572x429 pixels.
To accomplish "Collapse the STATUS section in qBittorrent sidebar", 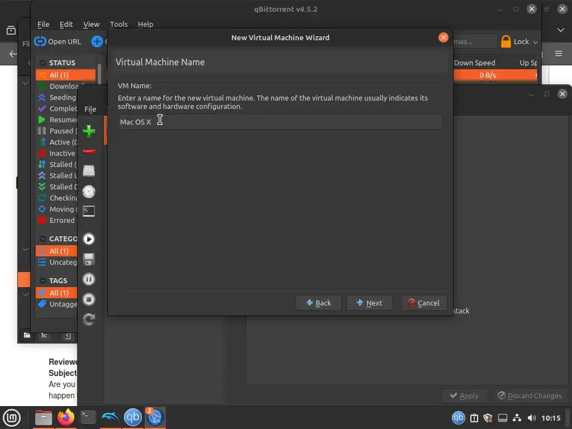I will [x=42, y=63].
